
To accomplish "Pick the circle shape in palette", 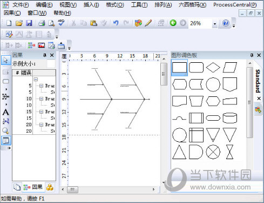I will [x=213, y=84].
